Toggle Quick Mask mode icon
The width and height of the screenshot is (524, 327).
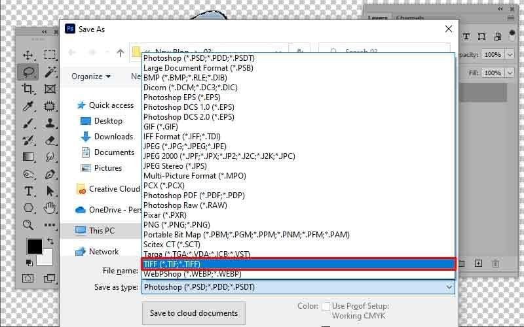coord(28,278)
